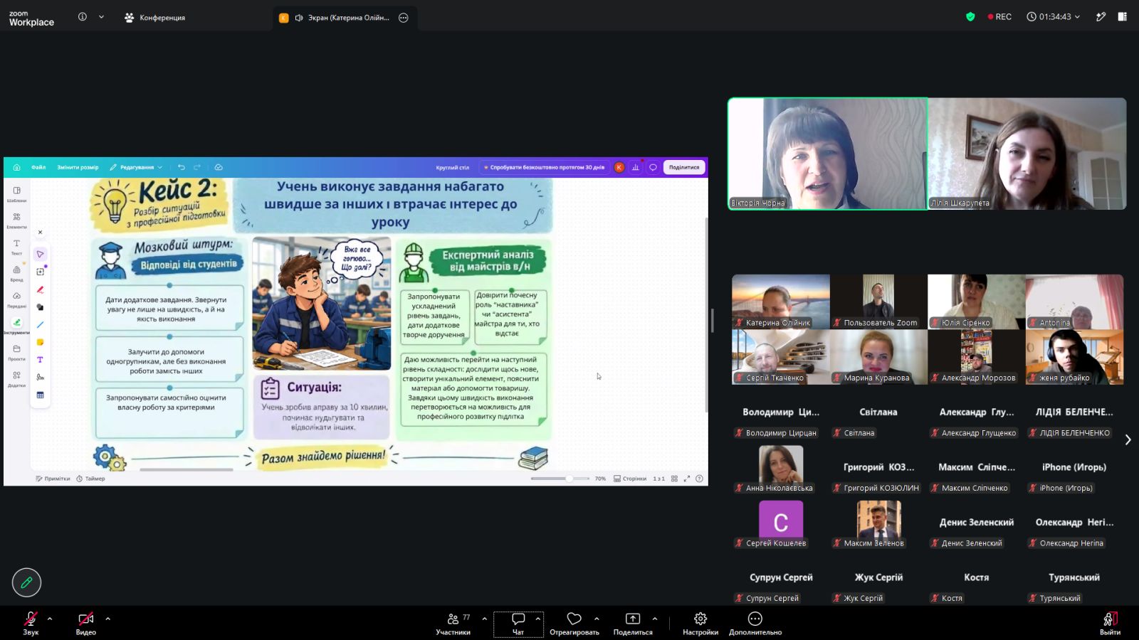Expand the meeting timer 01:34:43 dropdown
Viewport: 1139px width, 640px height.
coord(1054,16)
